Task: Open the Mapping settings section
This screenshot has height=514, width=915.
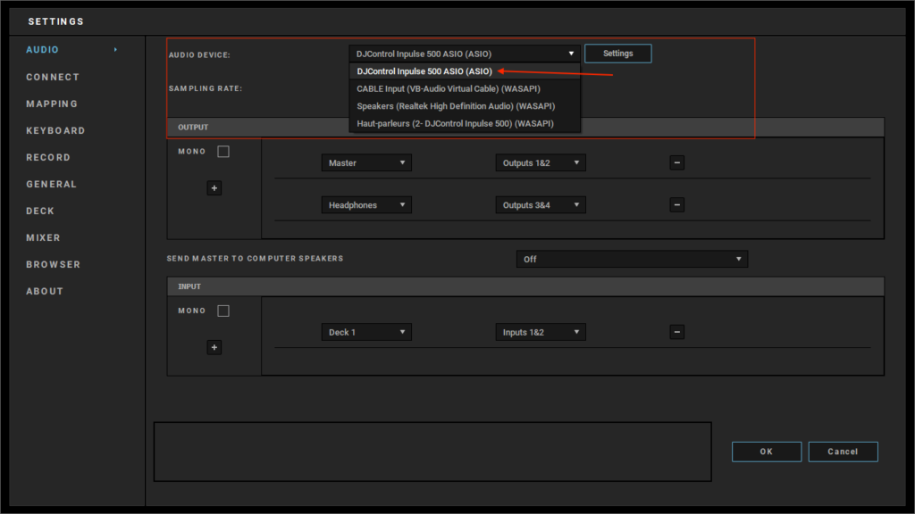Action: pyautogui.click(x=52, y=104)
